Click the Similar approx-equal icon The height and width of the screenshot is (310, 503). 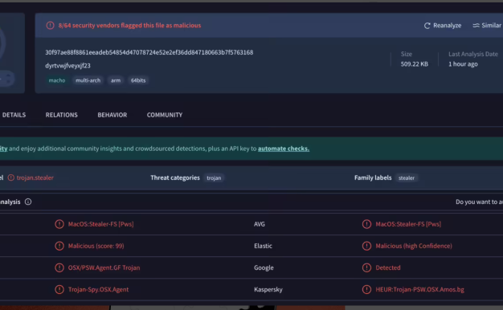[476, 26]
